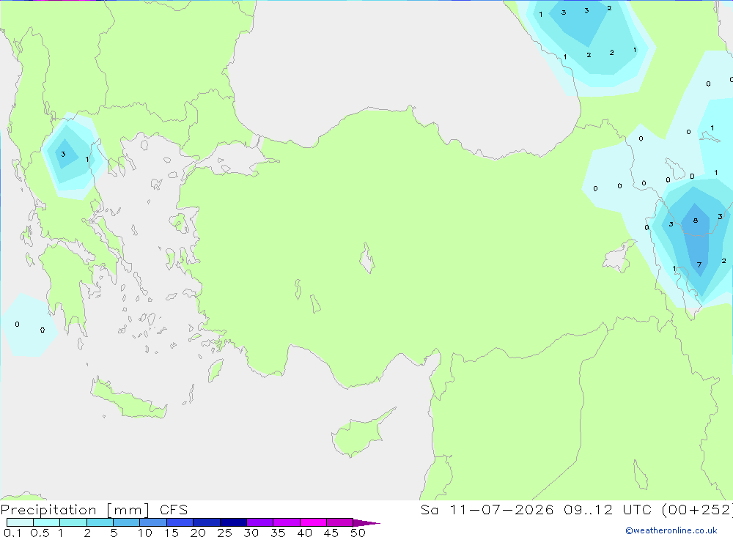This screenshot has height=537, width=733.
Task: Select the 0.5–1 mm legend color box
Action: click(46, 522)
